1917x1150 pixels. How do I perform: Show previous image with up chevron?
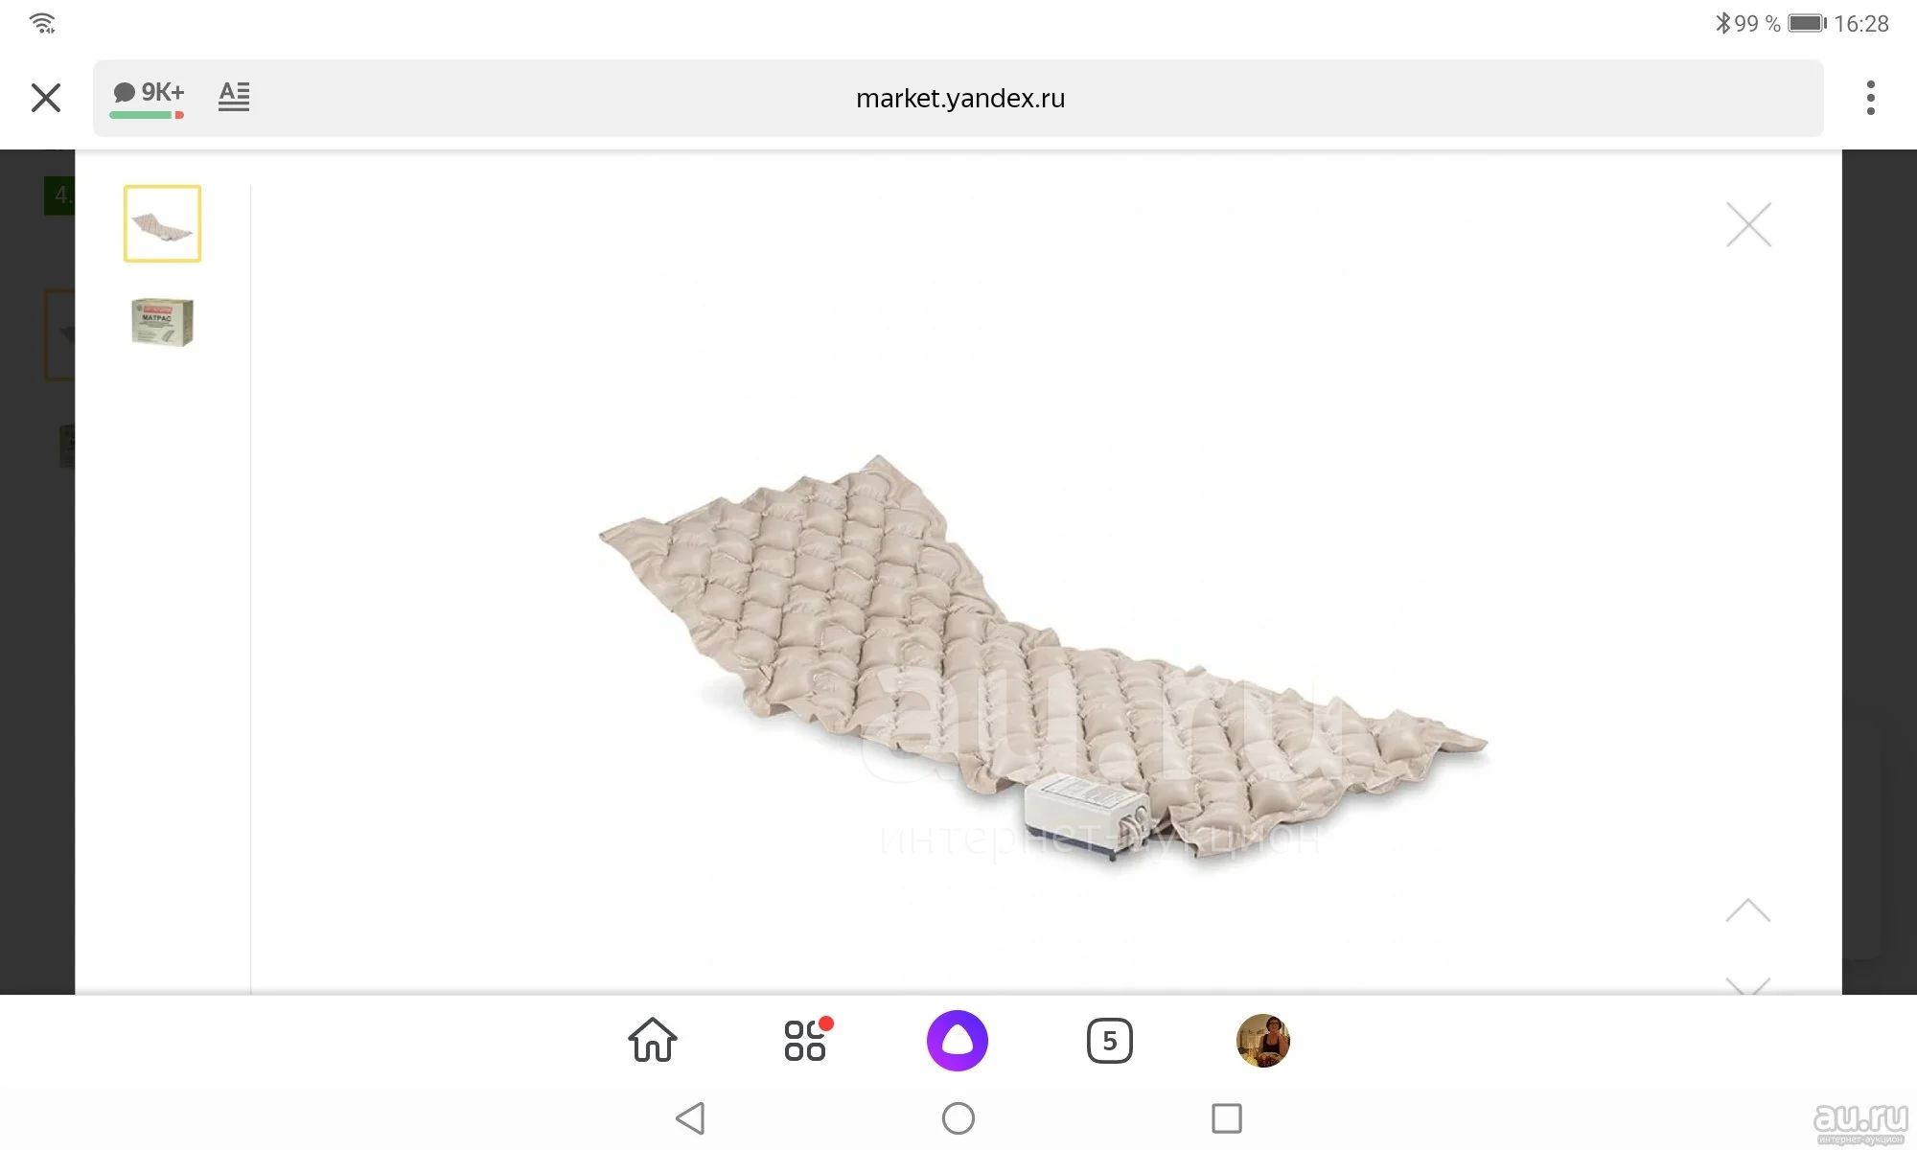pyautogui.click(x=1748, y=909)
